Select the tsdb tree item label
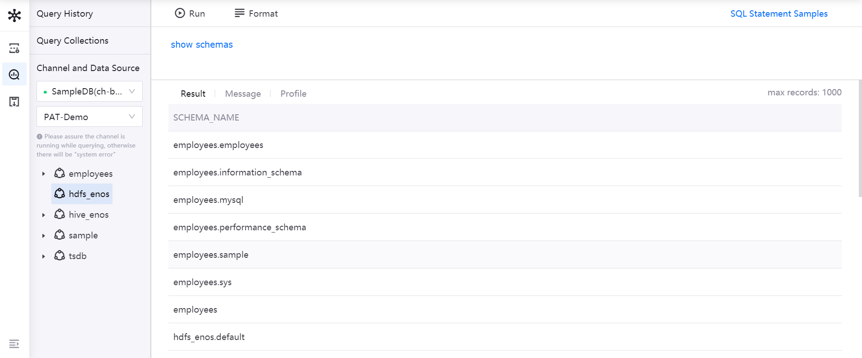Viewport: 862px width, 358px height. click(x=77, y=256)
